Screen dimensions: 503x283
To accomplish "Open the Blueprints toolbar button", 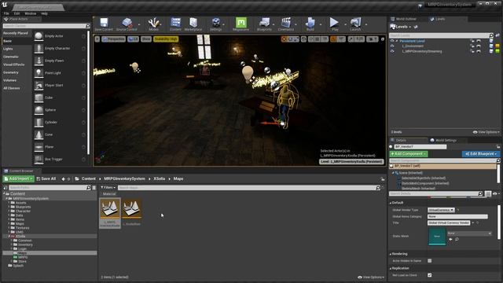I will tap(264, 24).
